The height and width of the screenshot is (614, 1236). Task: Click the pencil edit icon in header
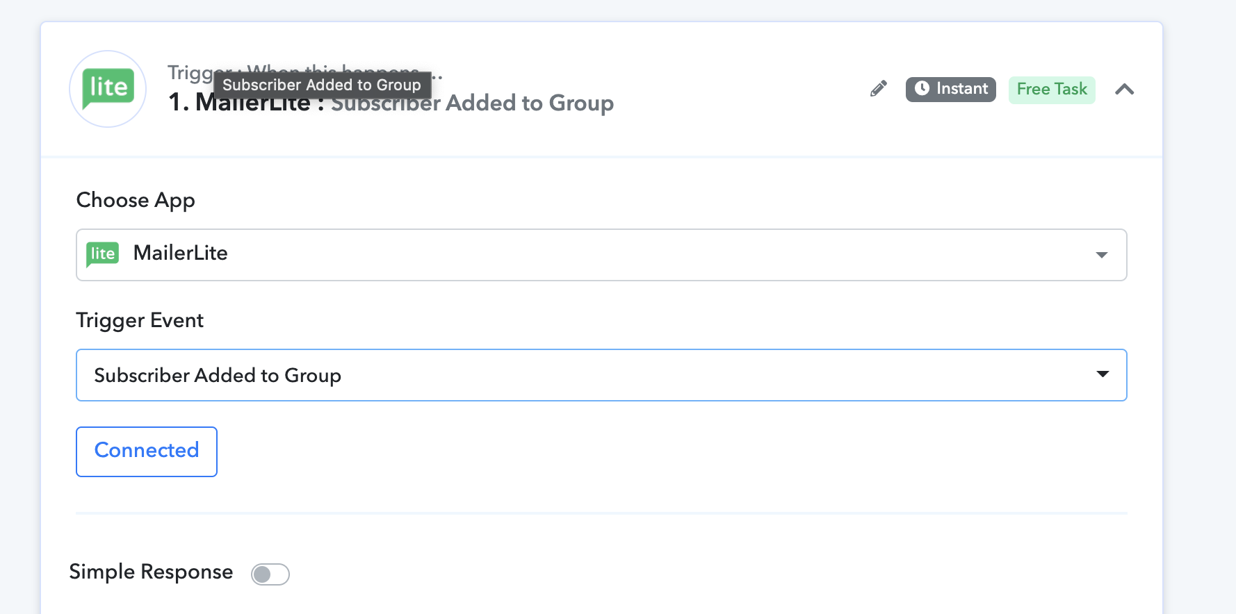click(x=879, y=89)
